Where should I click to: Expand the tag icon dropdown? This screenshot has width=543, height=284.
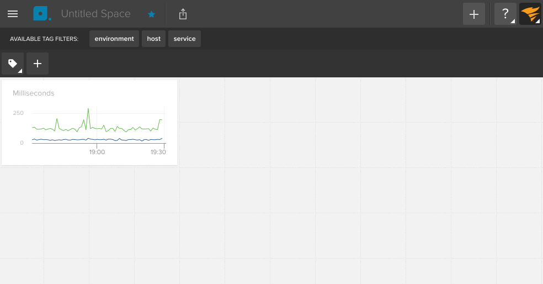coord(13,64)
